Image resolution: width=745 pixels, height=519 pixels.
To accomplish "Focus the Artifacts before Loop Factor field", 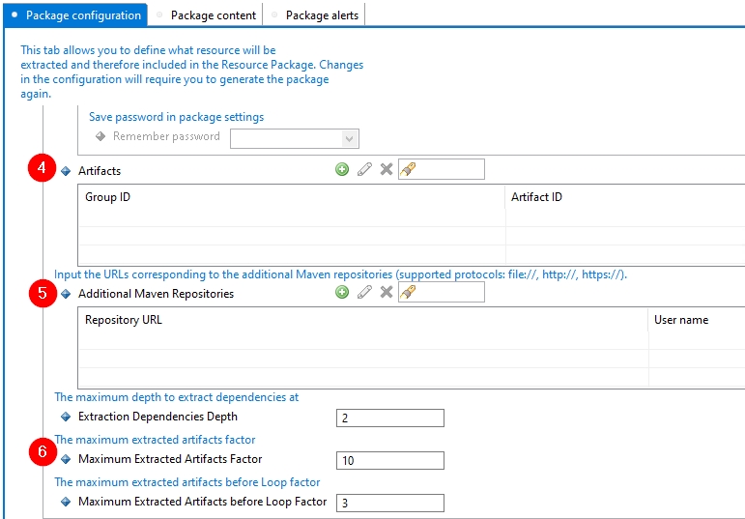I will pos(389,503).
